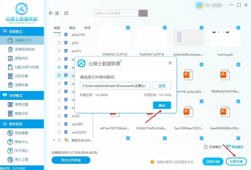Click the 预览模式 grid icon
Image resolution: width=251 pixels, height=170 pixels.
pyautogui.click(x=228, y=147)
